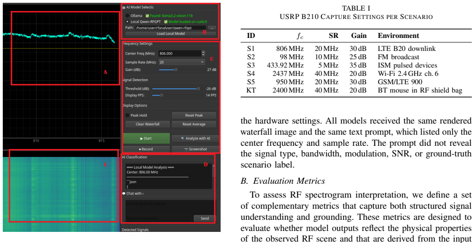Enable the Peak Hold checkbox
Image resolution: width=475 pixels, height=243 pixels.
127,115
